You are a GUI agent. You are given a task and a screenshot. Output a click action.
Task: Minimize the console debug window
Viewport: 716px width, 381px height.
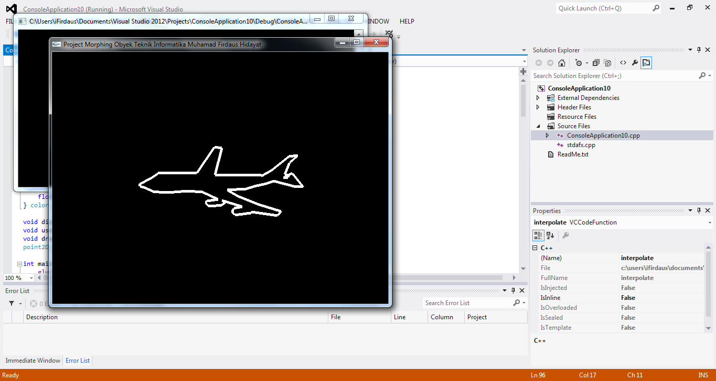pyautogui.click(x=317, y=19)
